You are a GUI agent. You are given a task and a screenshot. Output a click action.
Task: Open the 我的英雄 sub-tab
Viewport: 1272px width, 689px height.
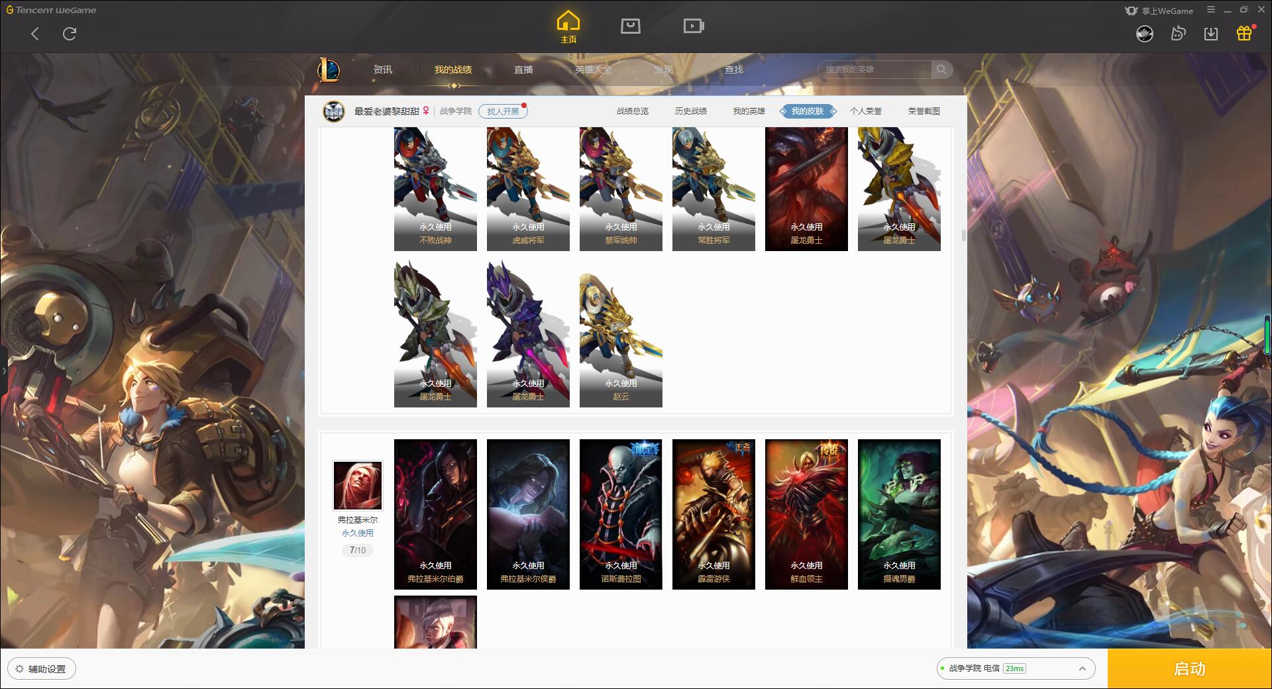coord(749,111)
